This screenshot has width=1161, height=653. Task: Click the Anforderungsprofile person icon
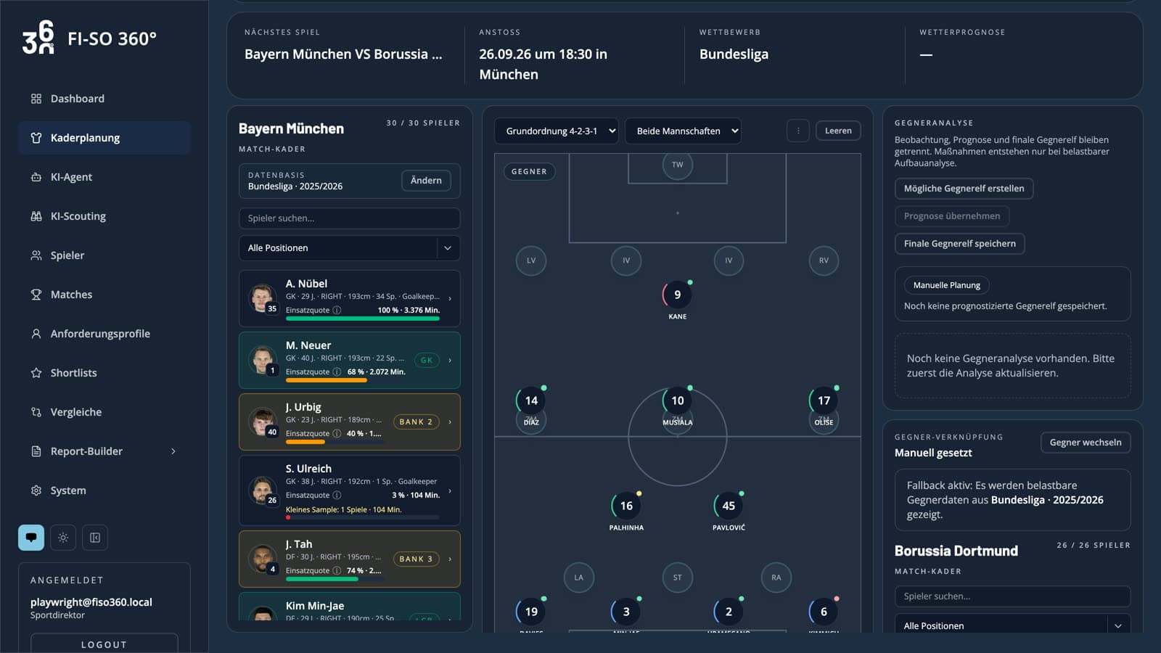coord(36,334)
